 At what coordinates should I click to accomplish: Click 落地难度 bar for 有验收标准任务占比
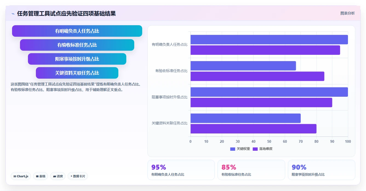click(258, 76)
